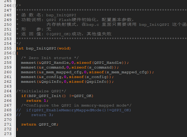Click 'return QSPI_OK;' statement
Screen dimensions: 187x137
(40, 124)
